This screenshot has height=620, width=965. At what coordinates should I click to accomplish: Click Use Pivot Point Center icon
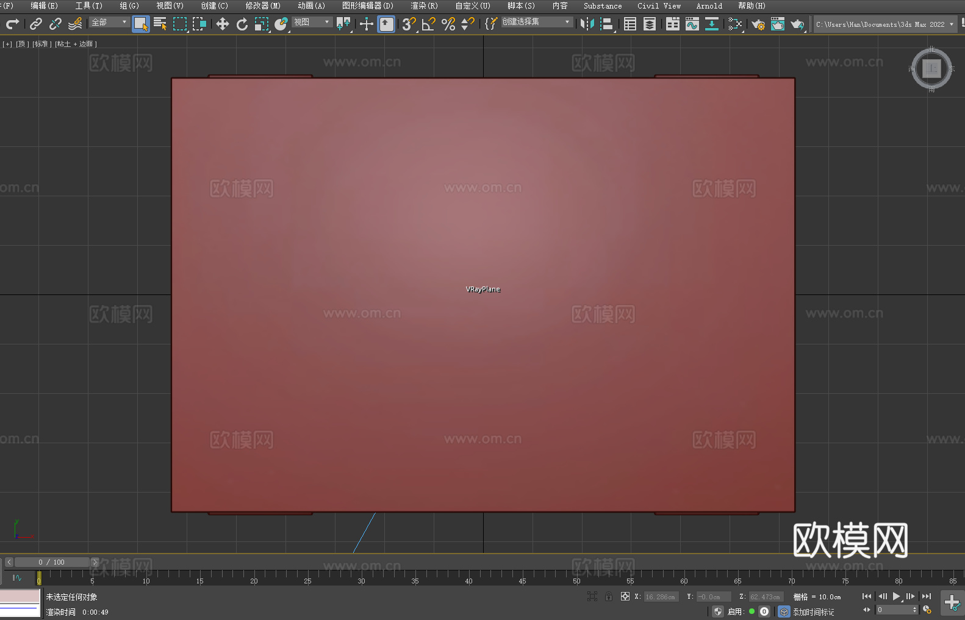pyautogui.click(x=343, y=24)
